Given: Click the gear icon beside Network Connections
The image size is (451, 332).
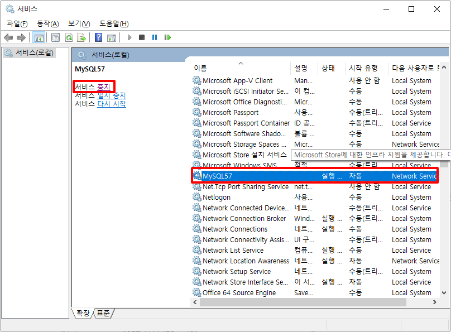Looking at the screenshot, I should [x=196, y=229].
